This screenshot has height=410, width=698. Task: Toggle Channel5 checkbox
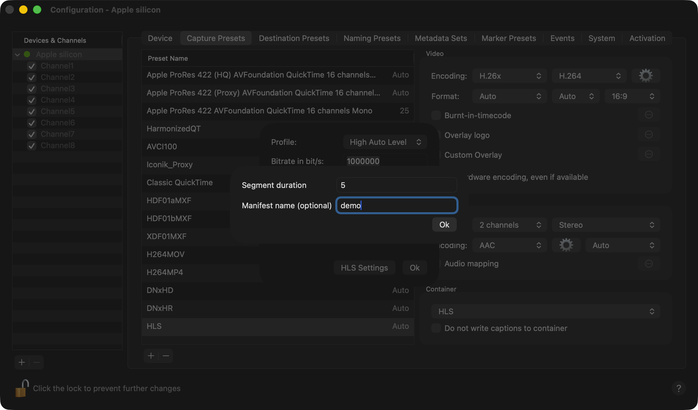31,111
